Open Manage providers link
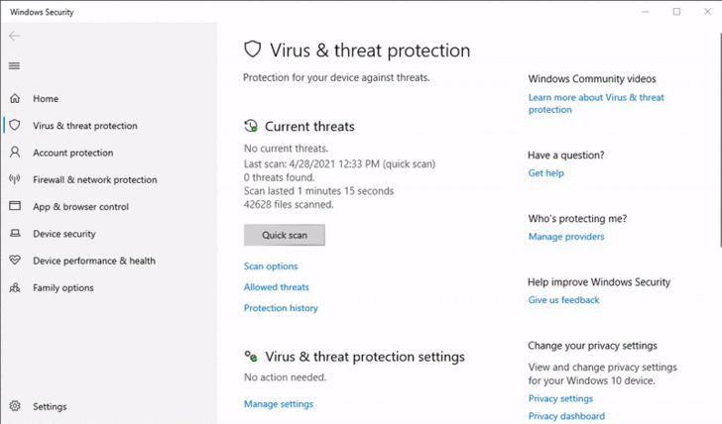Screen dimensions: 722x424 tap(566, 237)
